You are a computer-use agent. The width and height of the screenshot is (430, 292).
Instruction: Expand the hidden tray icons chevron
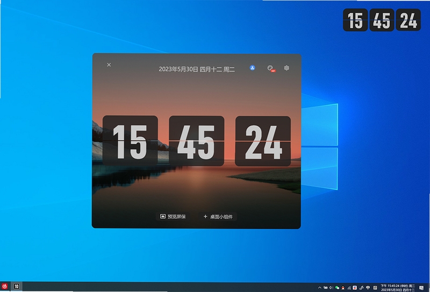(320, 288)
